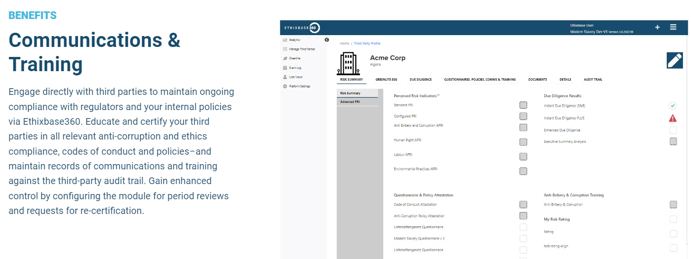Select Risk Summary in side panel
Screen dimensions: 691x259
357,93
